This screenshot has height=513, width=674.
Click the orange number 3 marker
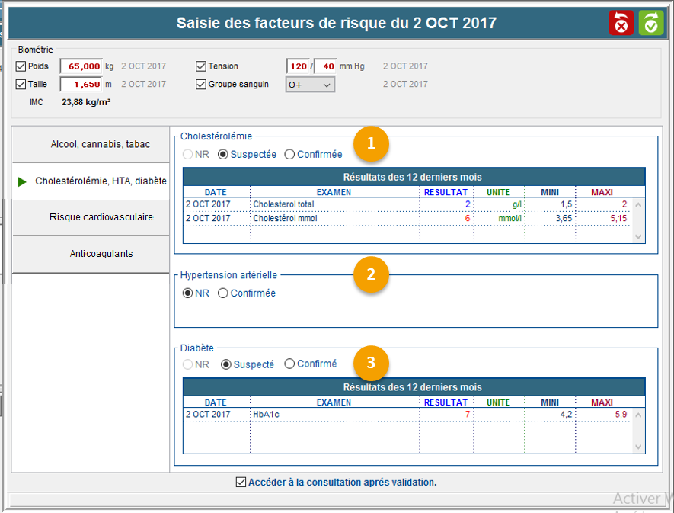[x=371, y=364]
